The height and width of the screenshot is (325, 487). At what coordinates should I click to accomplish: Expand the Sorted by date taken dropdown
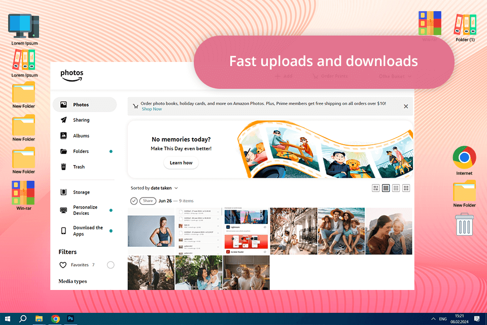pyautogui.click(x=154, y=188)
